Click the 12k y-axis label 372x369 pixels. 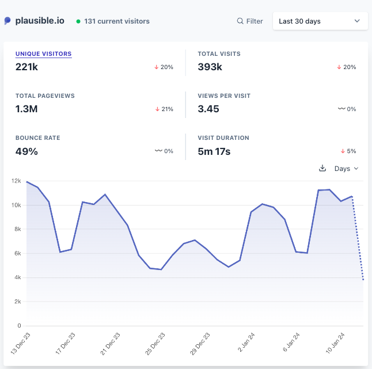pos(16,181)
